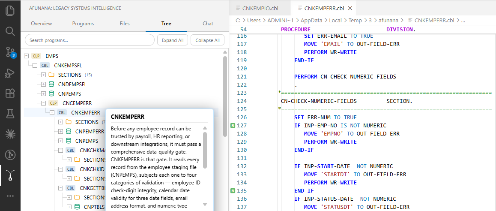Click Expand All button
Viewport: 496px width, 211px height.
173,40
